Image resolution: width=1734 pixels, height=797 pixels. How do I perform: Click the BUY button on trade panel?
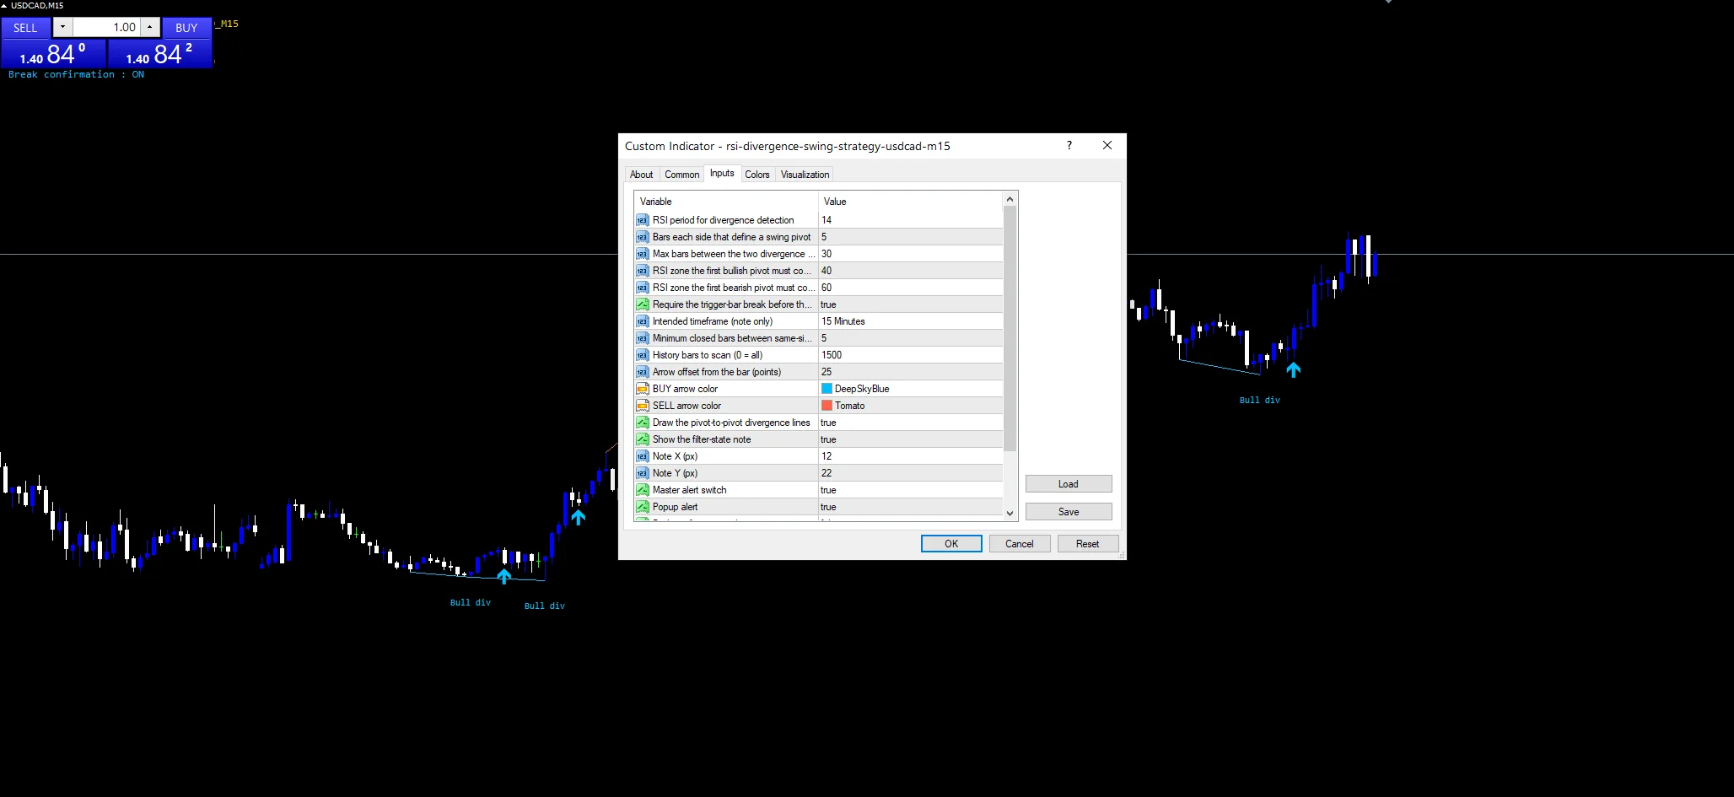pos(186,28)
